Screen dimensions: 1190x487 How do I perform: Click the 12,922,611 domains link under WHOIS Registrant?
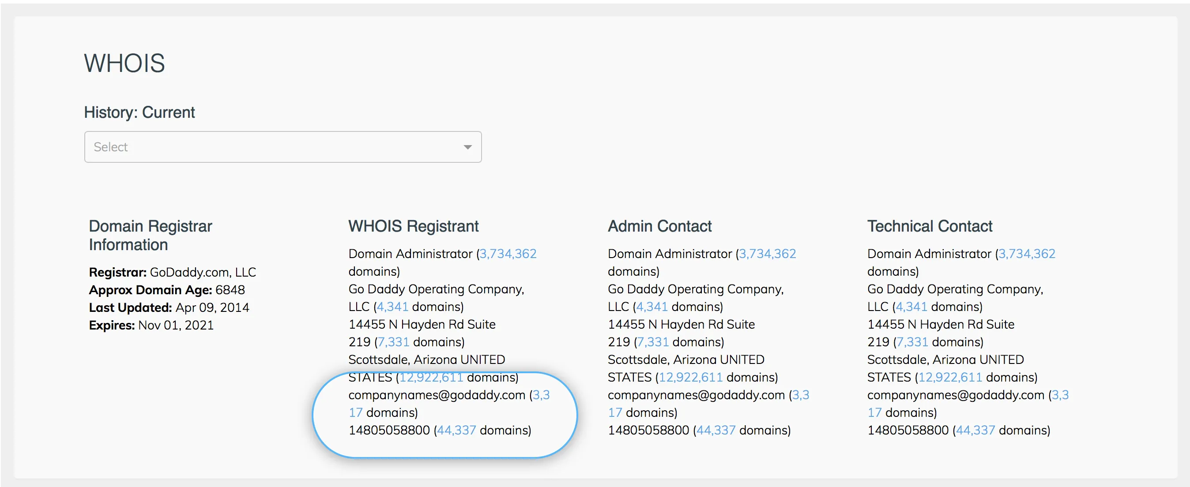pyautogui.click(x=430, y=377)
